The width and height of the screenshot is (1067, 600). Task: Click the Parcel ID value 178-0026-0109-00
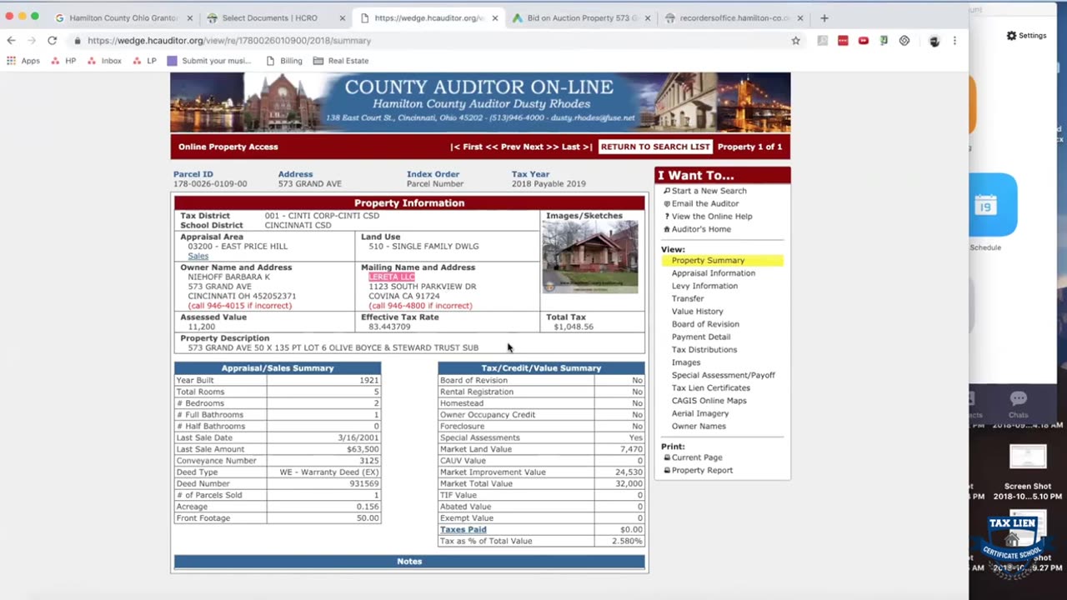pyautogui.click(x=210, y=184)
